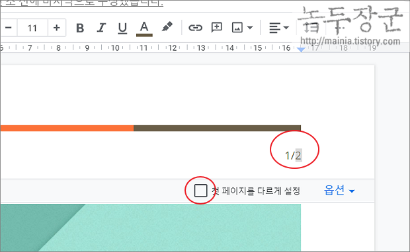Image resolution: width=410 pixels, height=252 pixels.
Task: Increase font size with plus button
Action: tap(56, 28)
